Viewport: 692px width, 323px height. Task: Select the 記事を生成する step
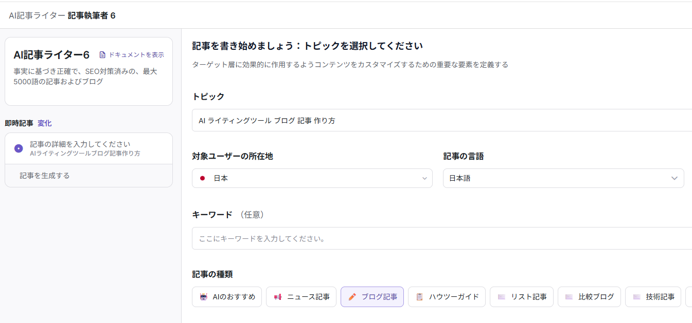(45, 176)
